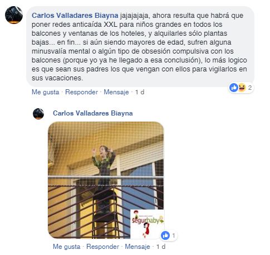This screenshot has height=255, width=270.
Task: Open small profile avatar of reply comment
Action: point(38,114)
